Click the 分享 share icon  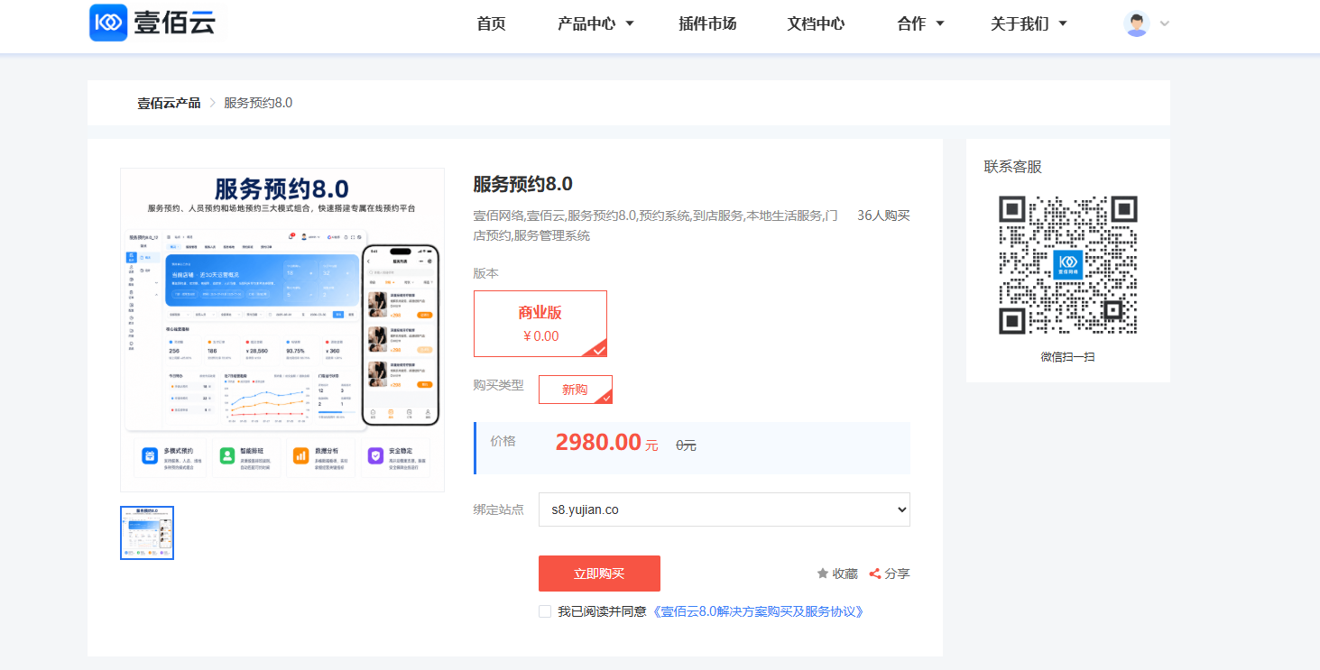point(874,574)
